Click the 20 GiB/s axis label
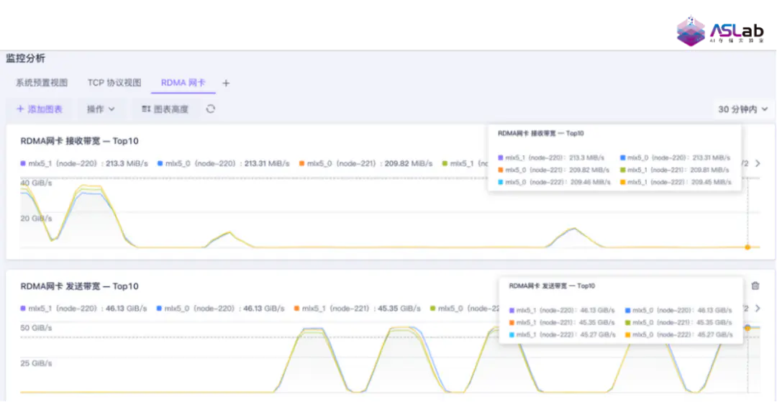Image resolution: width=777 pixels, height=402 pixels. (x=36, y=219)
